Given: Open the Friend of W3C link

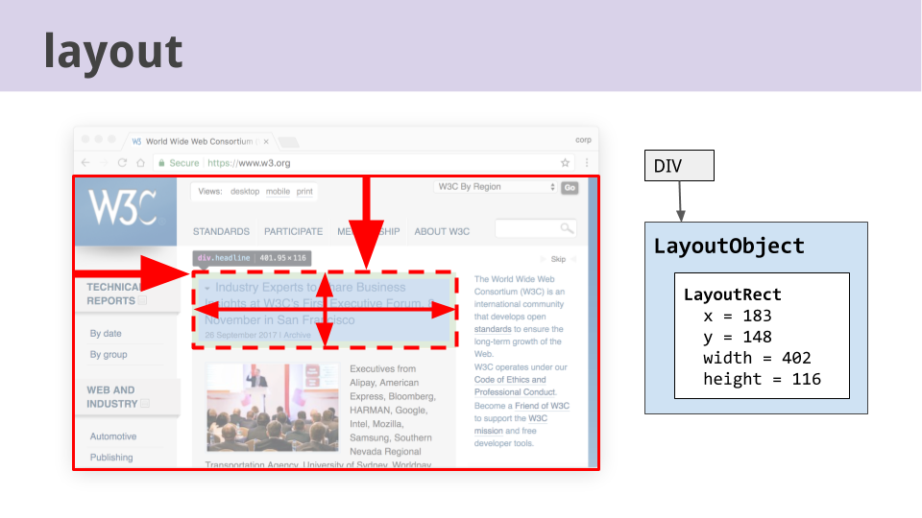Looking at the screenshot, I should click(542, 405).
